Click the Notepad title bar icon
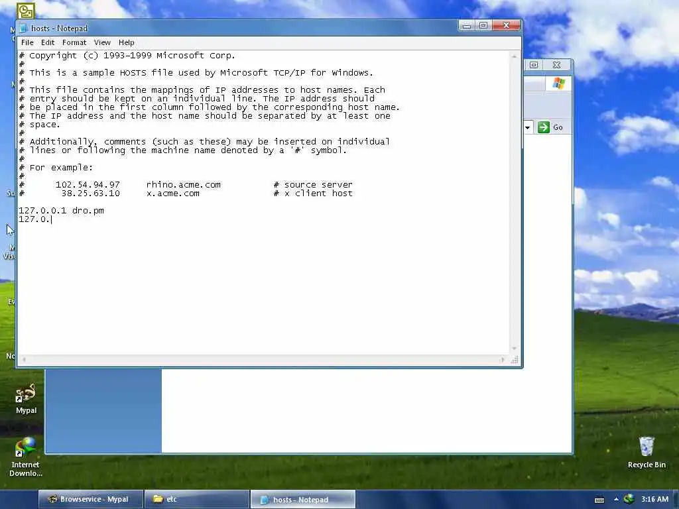The width and height of the screenshot is (679, 509). point(24,28)
